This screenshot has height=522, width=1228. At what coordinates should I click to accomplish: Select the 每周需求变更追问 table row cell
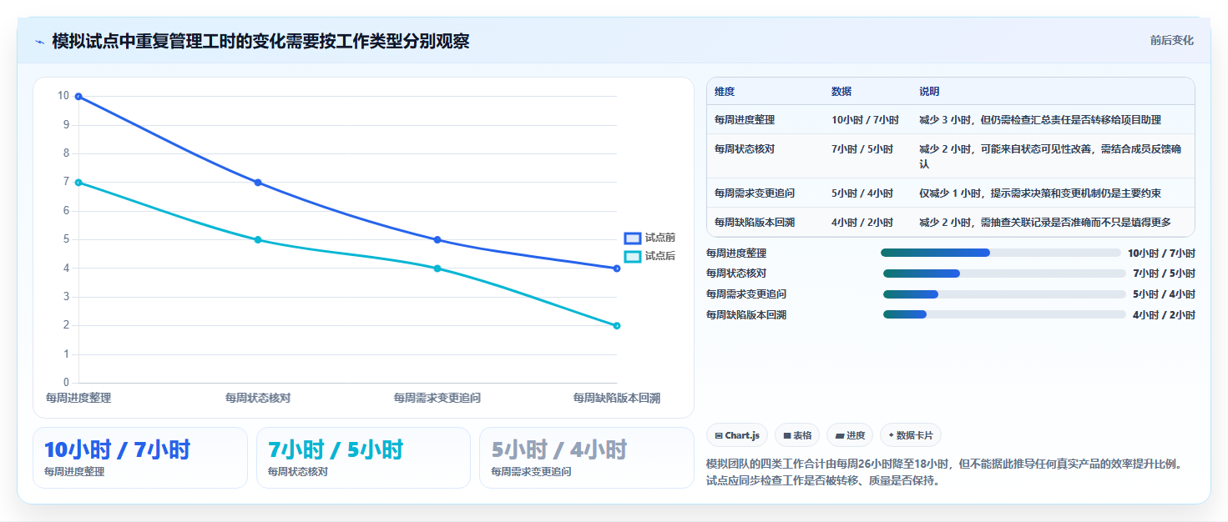[755, 193]
